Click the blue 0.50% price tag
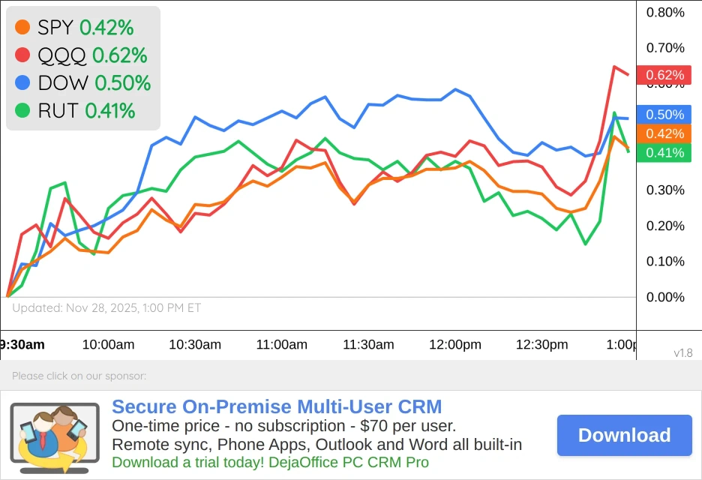 [664, 115]
